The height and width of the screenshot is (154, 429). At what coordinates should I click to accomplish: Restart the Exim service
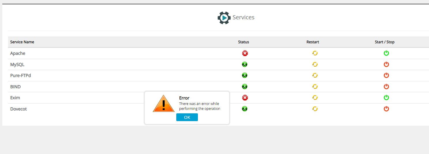(x=315, y=97)
